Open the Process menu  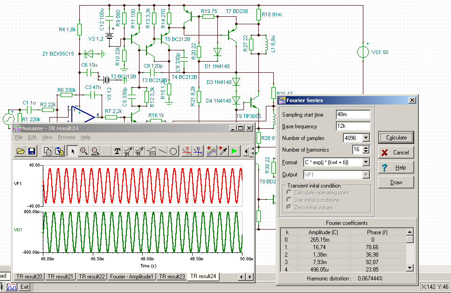coord(66,137)
